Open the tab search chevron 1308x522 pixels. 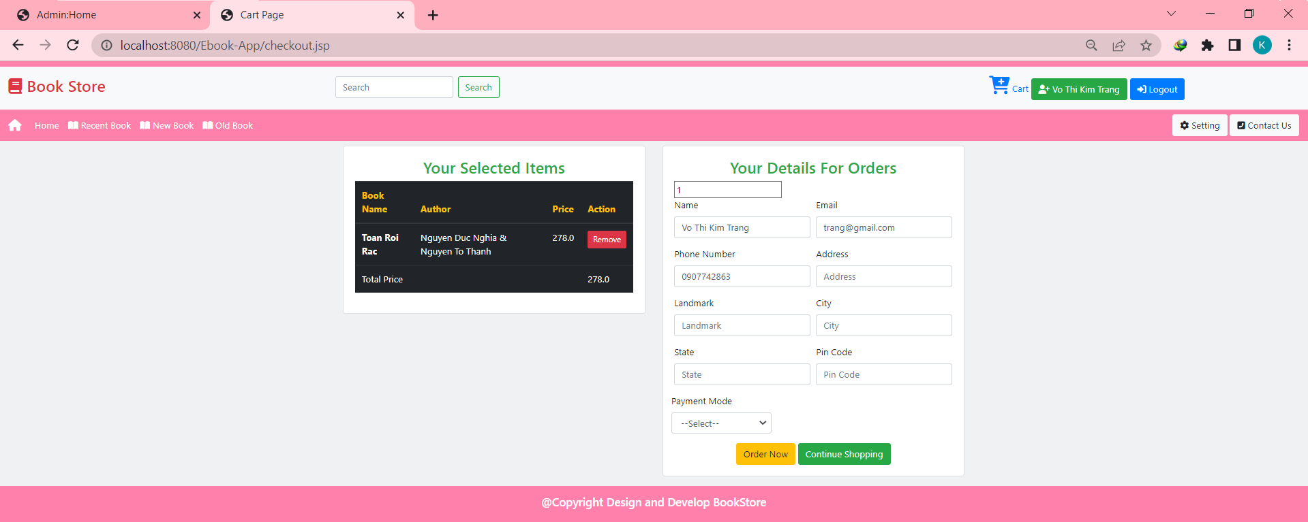pos(1171,14)
